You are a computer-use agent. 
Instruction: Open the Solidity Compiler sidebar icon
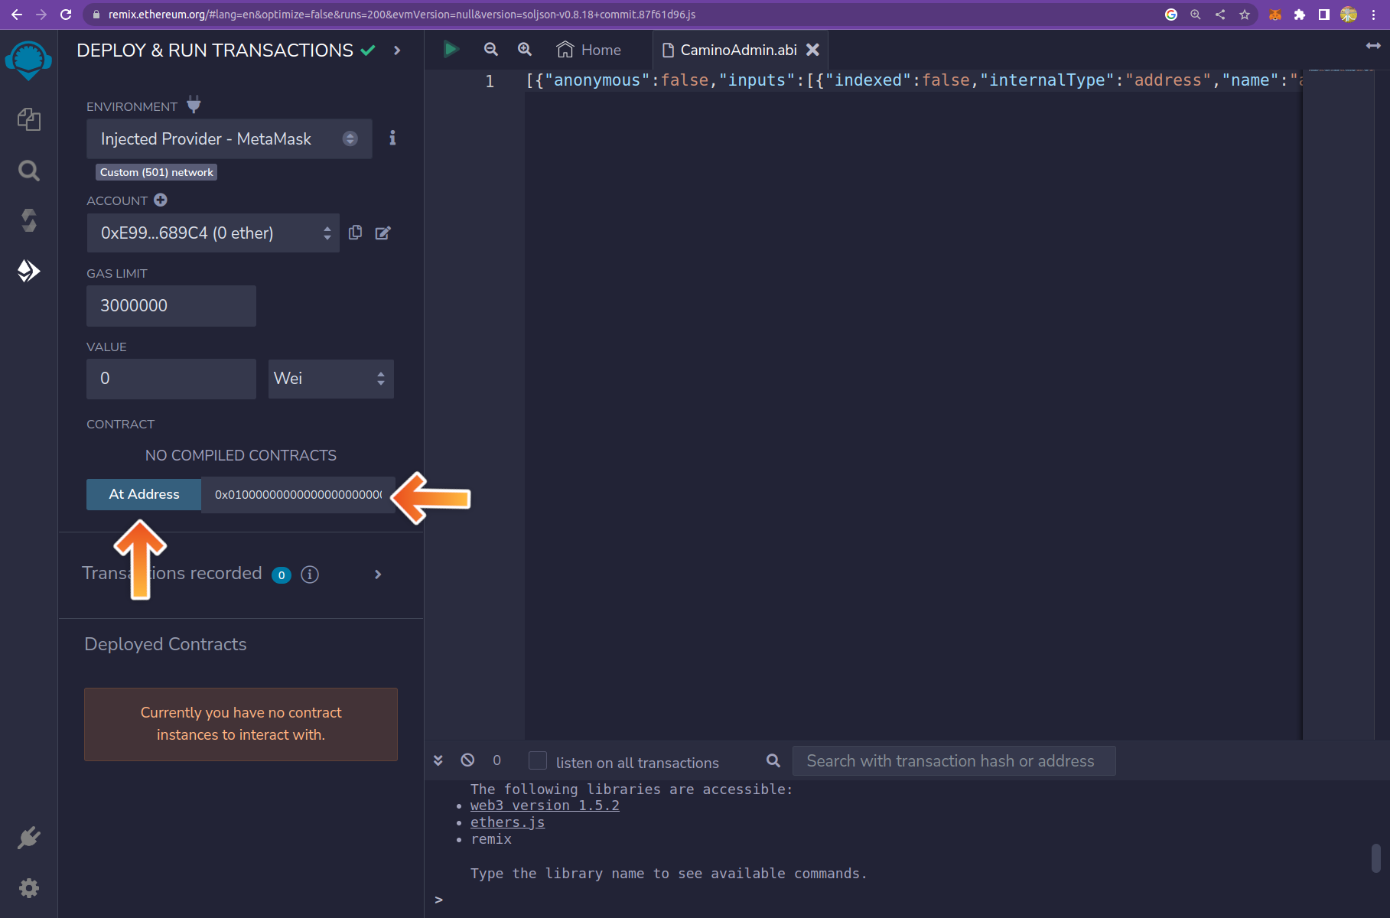28,220
